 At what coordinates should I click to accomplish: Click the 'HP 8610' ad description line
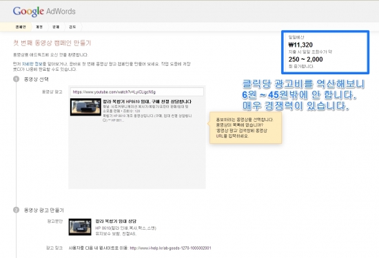point(125,228)
